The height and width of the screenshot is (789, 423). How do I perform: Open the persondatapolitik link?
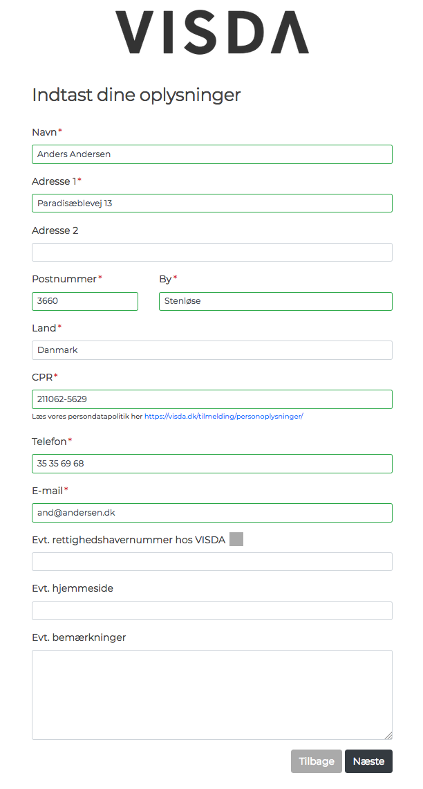[x=223, y=417]
